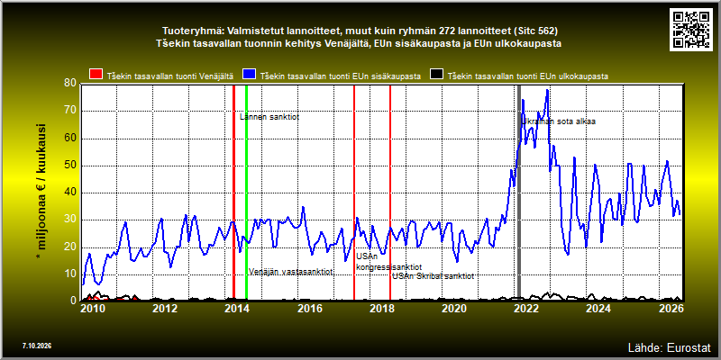
Task: Click the 'Lännen sanktiot' annotation
Action: [x=269, y=117]
